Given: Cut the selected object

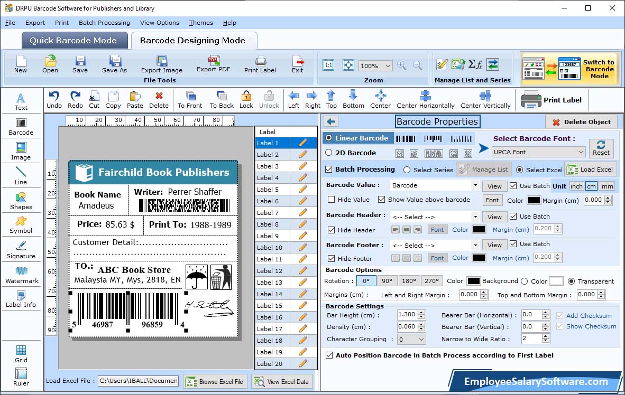Looking at the screenshot, I should [x=94, y=100].
